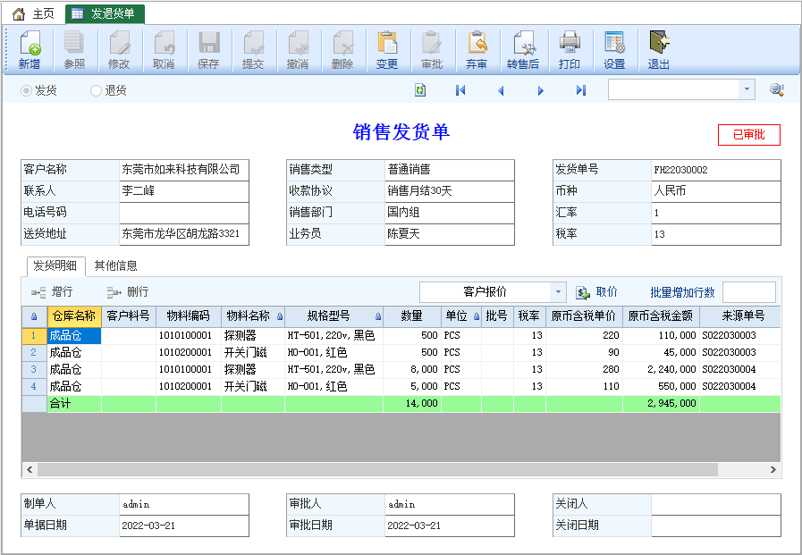Click the 规格型号 column header
Image resolution: width=802 pixels, height=555 pixels.
click(x=333, y=316)
